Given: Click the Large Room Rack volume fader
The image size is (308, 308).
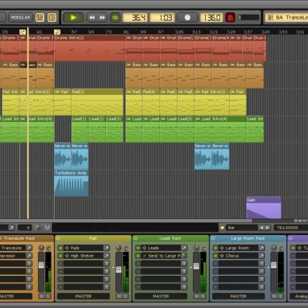Looking at the screenshot, I should (274, 265).
